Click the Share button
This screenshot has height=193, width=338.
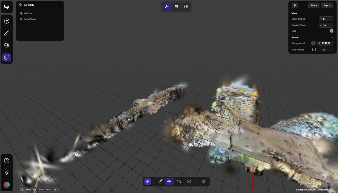click(314, 5)
